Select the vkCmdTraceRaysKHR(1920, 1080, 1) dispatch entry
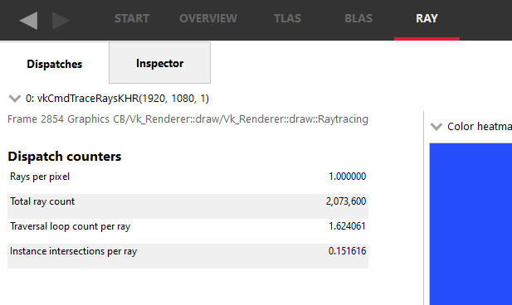The height and width of the screenshot is (305, 512). pyautogui.click(x=117, y=98)
